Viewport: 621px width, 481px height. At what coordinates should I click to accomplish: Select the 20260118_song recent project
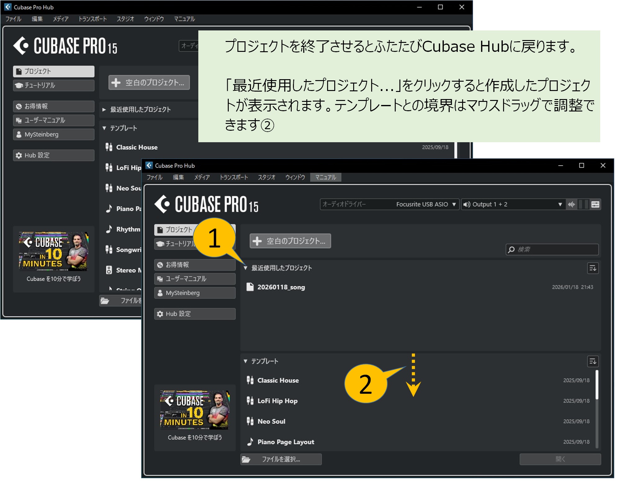tap(280, 287)
